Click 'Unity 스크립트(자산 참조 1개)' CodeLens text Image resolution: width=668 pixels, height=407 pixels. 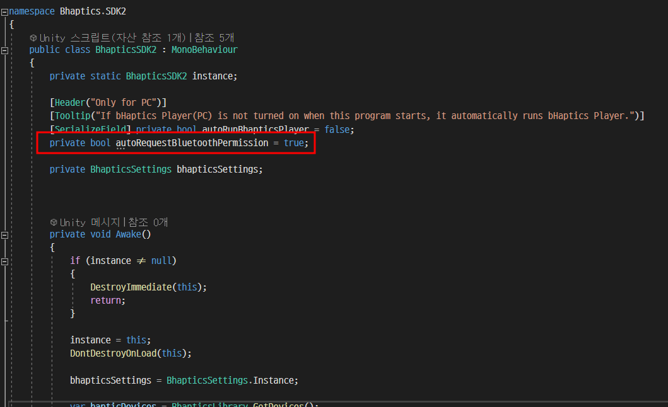point(113,37)
